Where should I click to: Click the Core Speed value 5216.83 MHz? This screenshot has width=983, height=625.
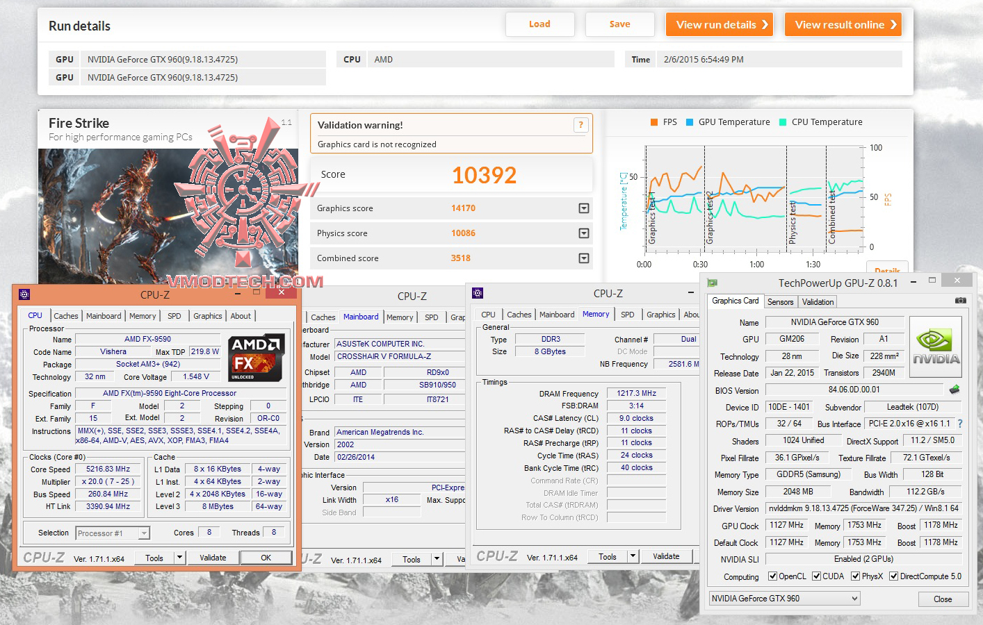tap(108, 469)
